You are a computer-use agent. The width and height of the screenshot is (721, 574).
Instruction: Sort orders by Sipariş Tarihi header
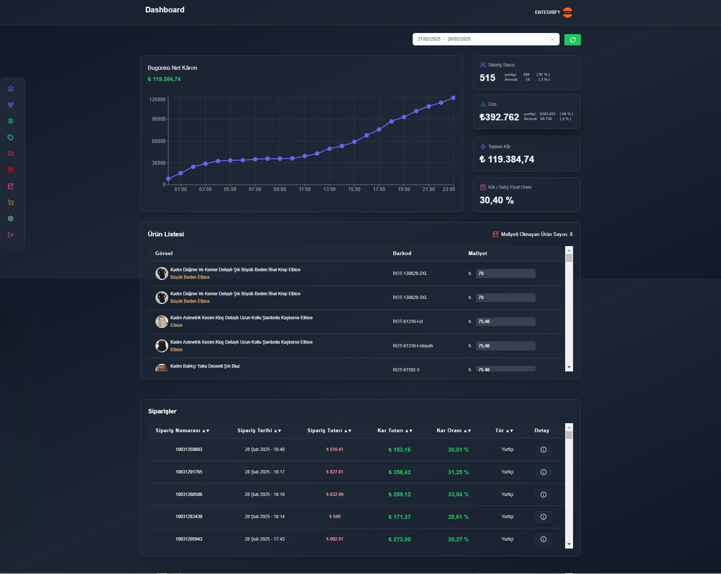(259, 430)
